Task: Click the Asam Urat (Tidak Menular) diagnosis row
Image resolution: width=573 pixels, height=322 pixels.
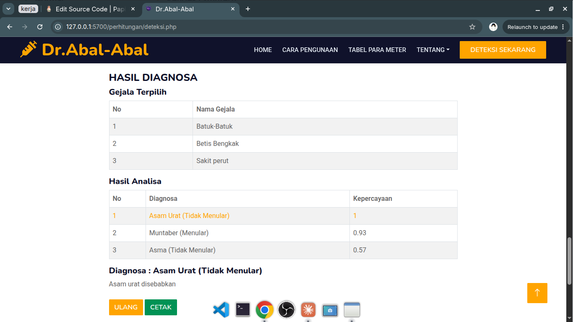Action: tap(283, 216)
